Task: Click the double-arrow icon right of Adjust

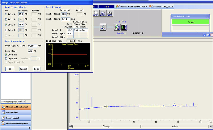Action: point(211,126)
